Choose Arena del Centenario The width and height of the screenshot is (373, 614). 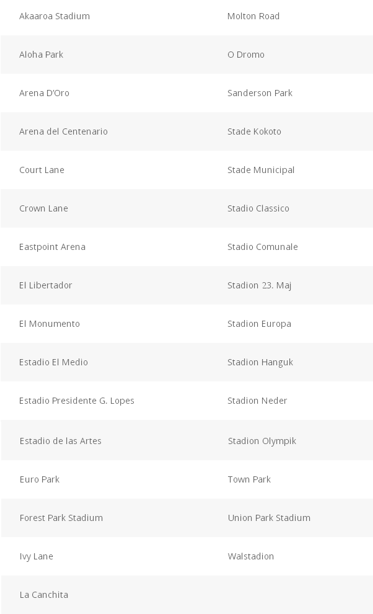point(63,131)
